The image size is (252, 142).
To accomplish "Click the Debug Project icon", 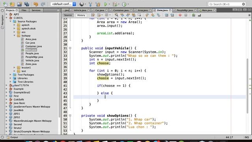I will (x=115, y=4).
